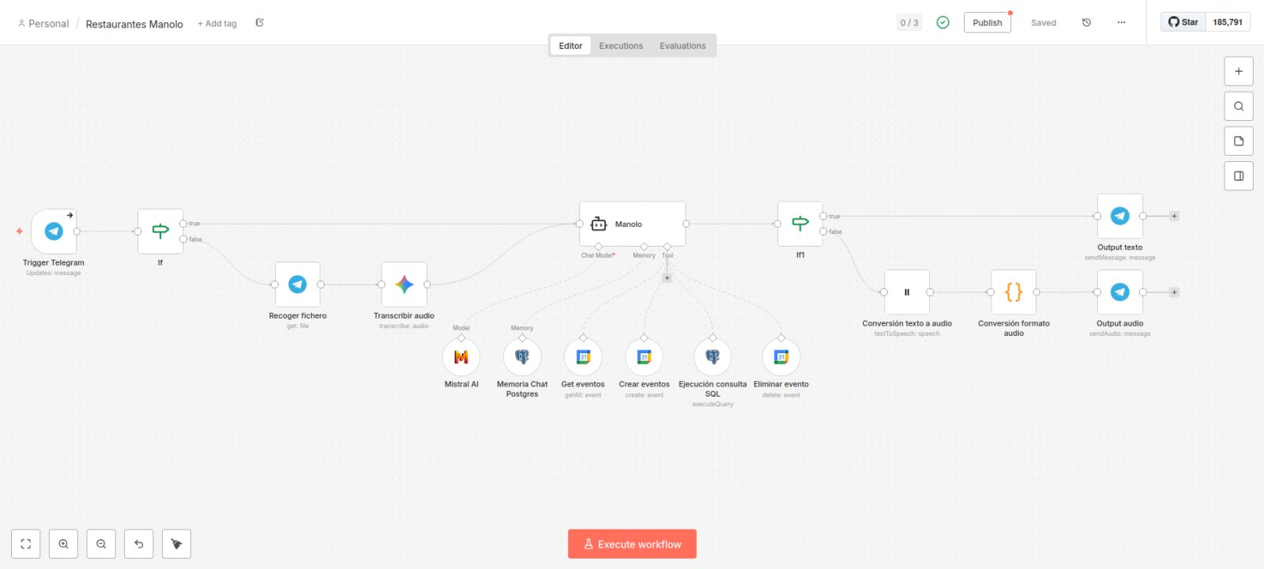Select the Crear eventos calendar node
This screenshot has width=1264, height=569.
(x=644, y=357)
